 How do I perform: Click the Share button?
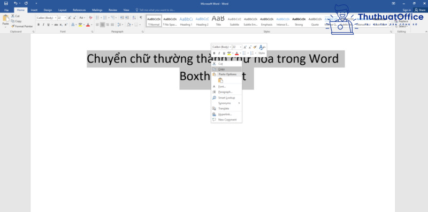tap(420, 10)
